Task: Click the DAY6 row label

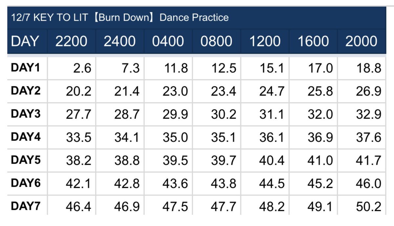Action: [x=26, y=183]
